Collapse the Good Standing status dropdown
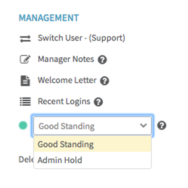The image size is (188, 188). (92, 126)
